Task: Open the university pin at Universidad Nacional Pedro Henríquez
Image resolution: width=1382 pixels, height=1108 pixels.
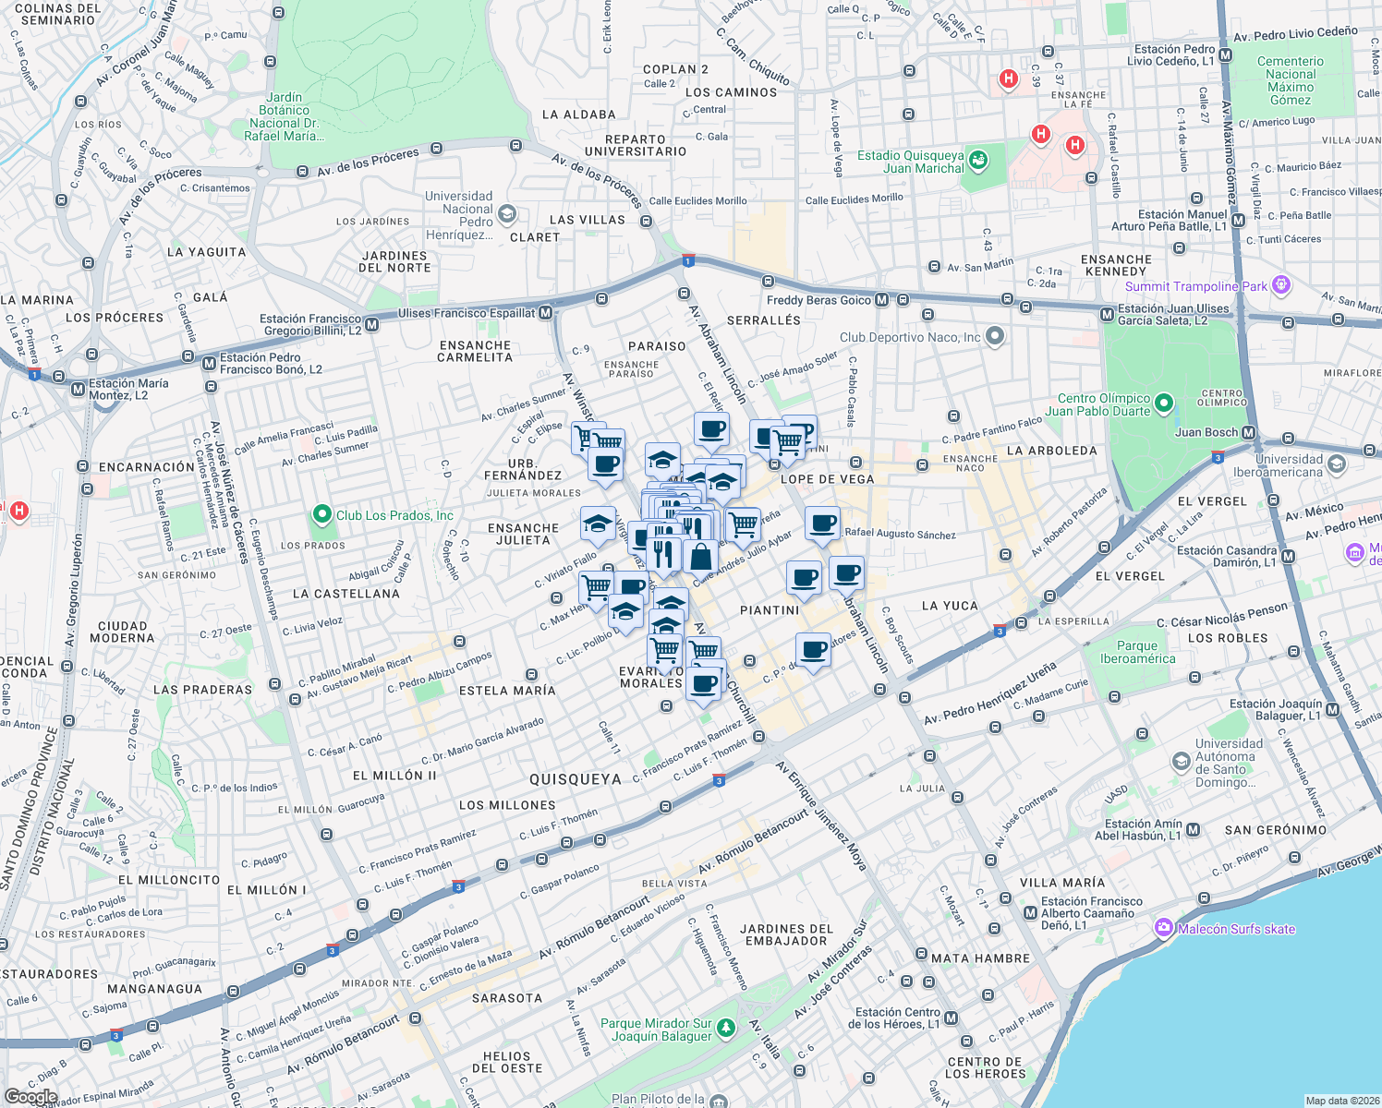Action: click(x=506, y=213)
